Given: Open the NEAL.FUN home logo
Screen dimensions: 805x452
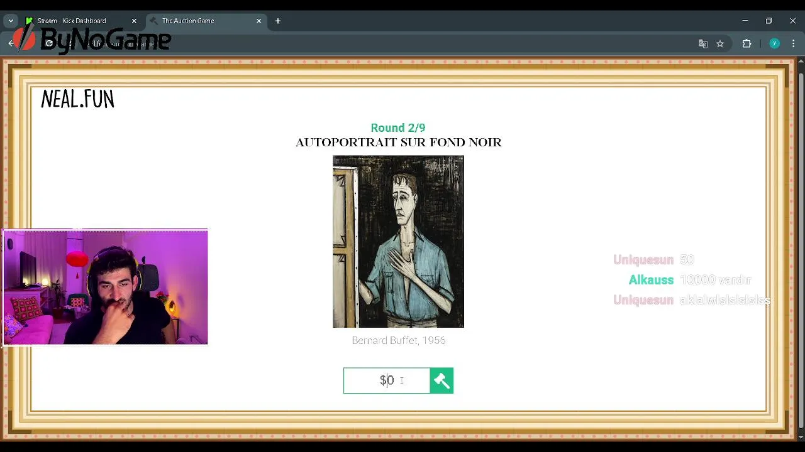Looking at the screenshot, I should (x=77, y=99).
